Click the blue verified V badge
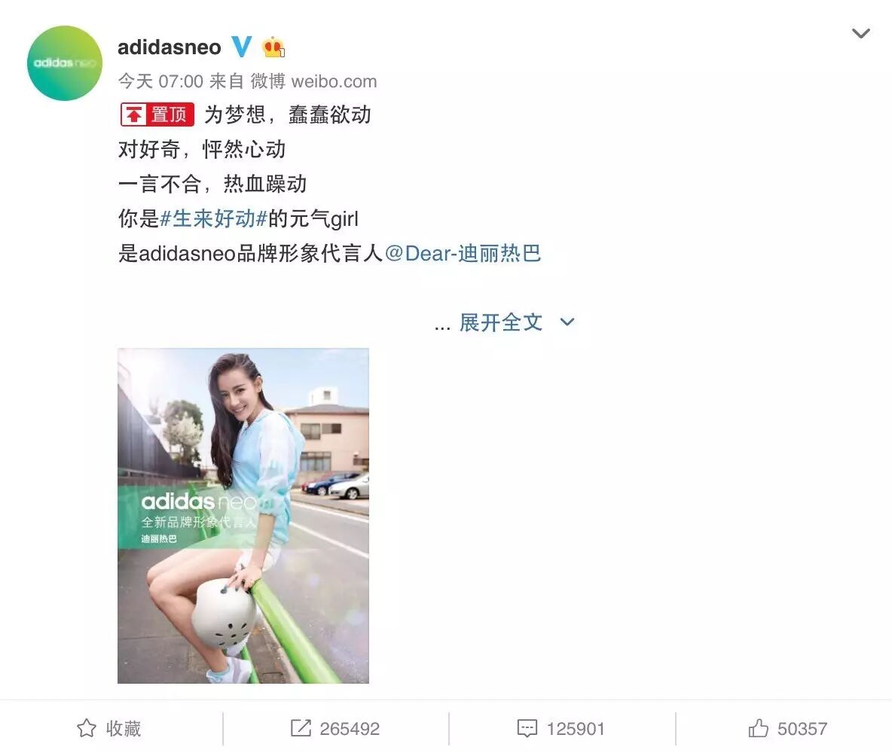This screenshot has width=892, height=753. click(x=241, y=47)
